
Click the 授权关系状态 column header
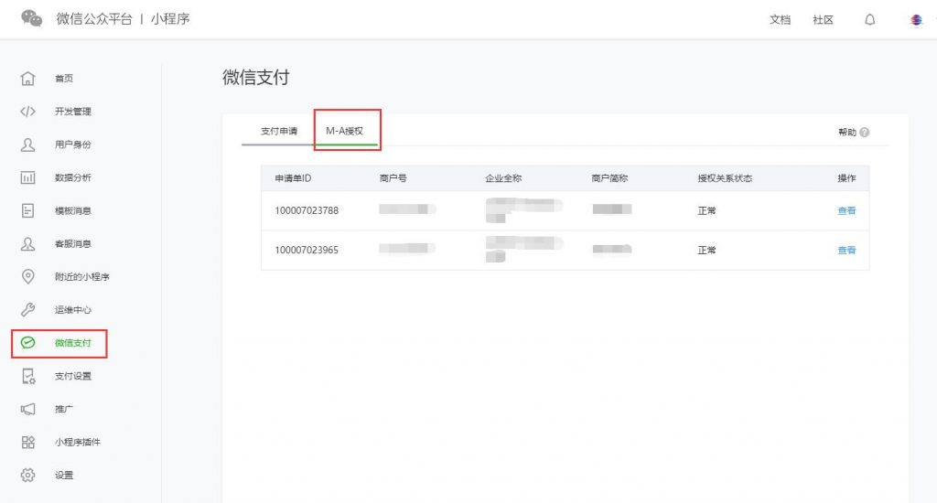pyautogui.click(x=725, y=178)
